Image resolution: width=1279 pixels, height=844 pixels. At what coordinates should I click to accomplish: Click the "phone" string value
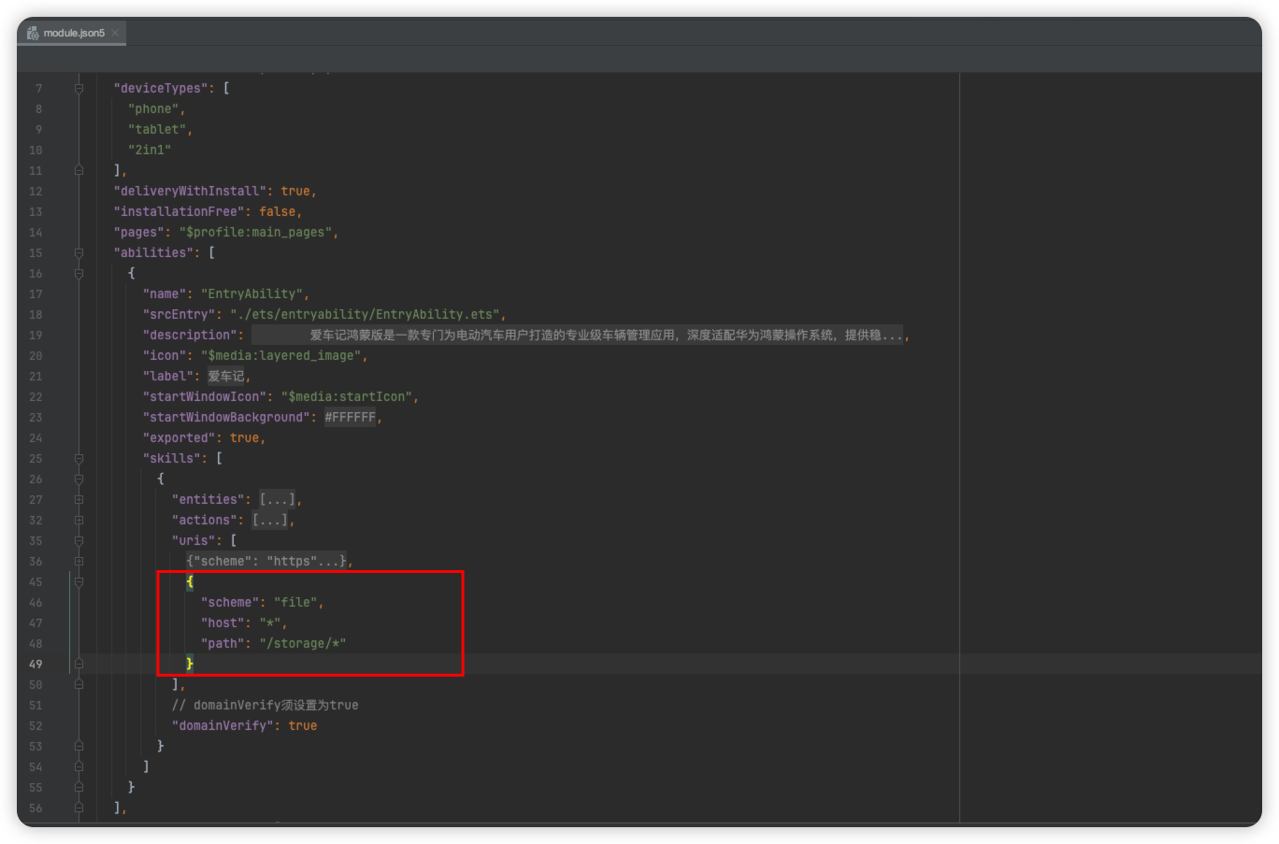[x=153, y=108]
